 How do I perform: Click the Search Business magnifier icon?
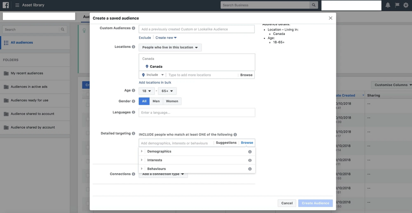[313, 5]
